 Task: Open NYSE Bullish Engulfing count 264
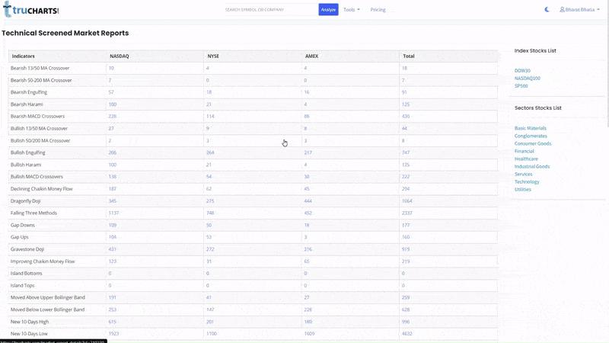210,152
